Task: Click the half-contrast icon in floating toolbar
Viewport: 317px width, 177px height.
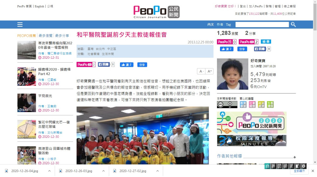Action: [x=297, y=166]
